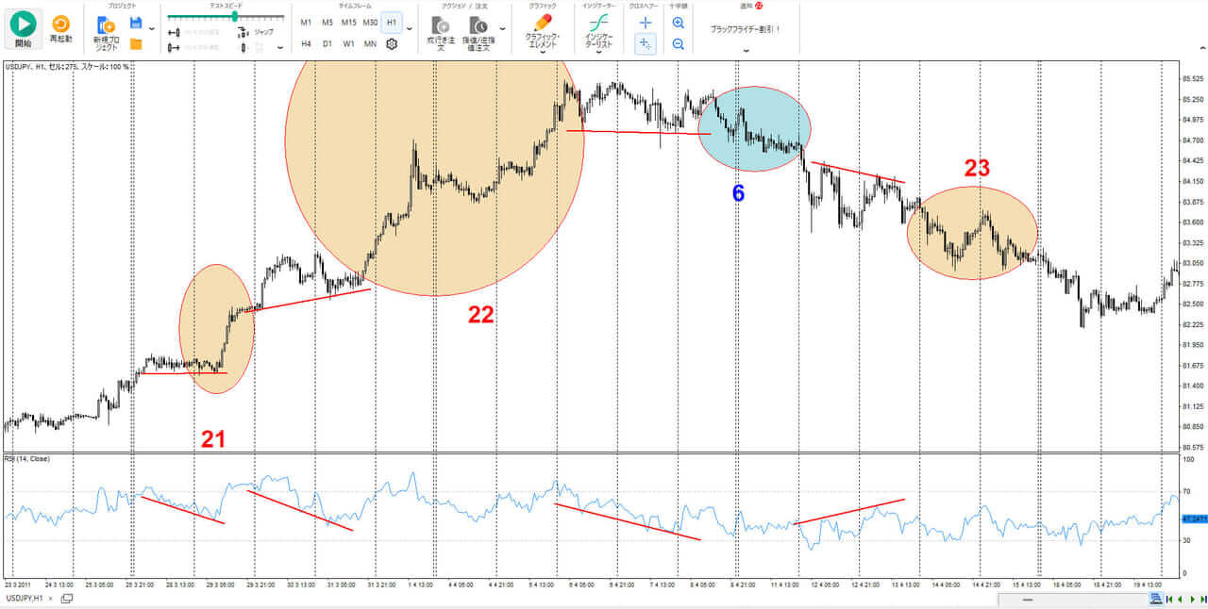Screen dimensions: 1208x609
Task: Expand the timeframe group dropdown arrow
Action: 408,27
